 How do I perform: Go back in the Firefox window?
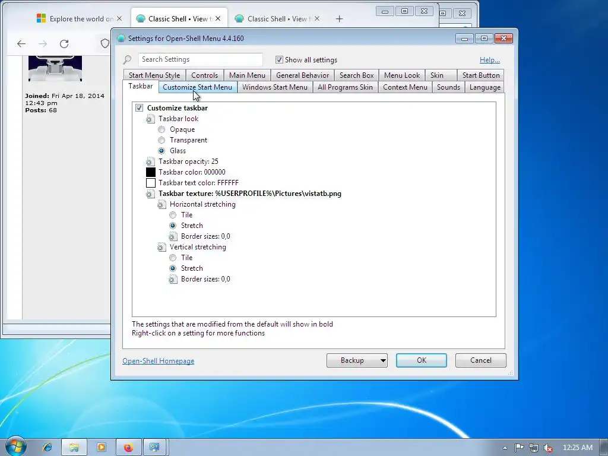point(21,44)
